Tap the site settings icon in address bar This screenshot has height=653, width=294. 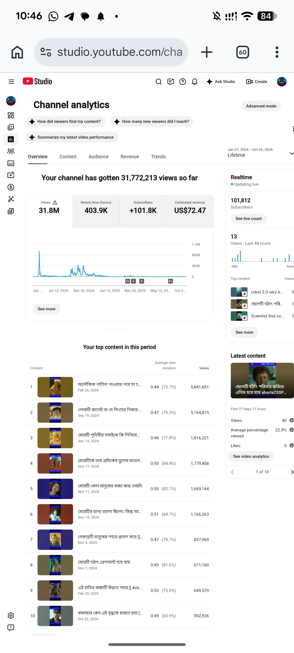[x=46, y=52]
